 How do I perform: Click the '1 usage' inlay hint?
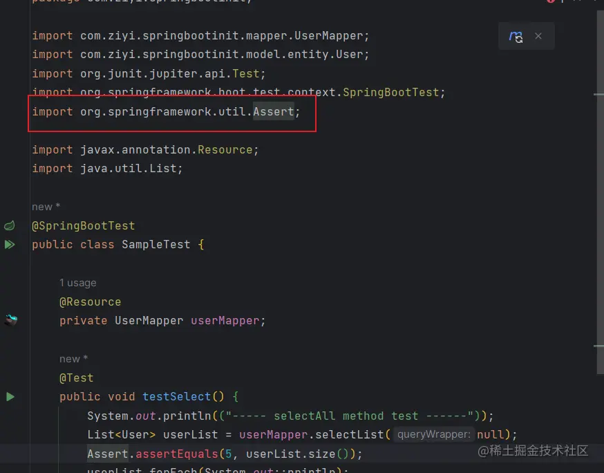coord(78,283)
